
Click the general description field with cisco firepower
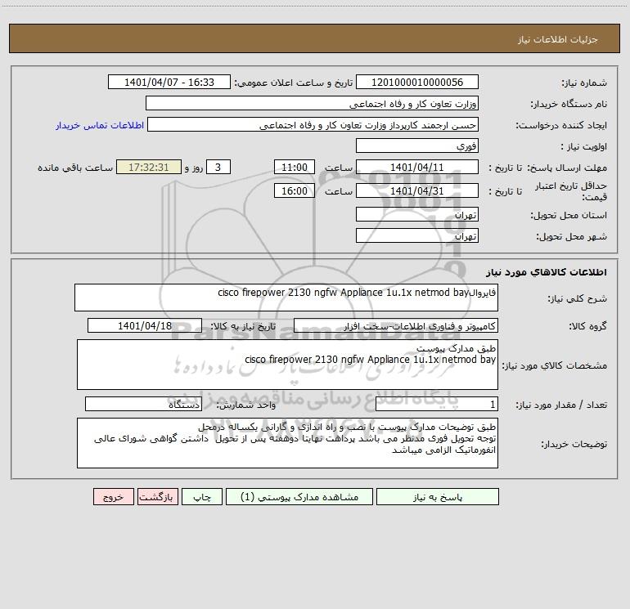coord(286,298)
